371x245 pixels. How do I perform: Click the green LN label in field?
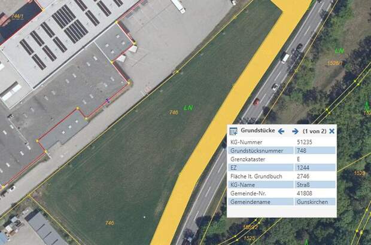(188, 108)
